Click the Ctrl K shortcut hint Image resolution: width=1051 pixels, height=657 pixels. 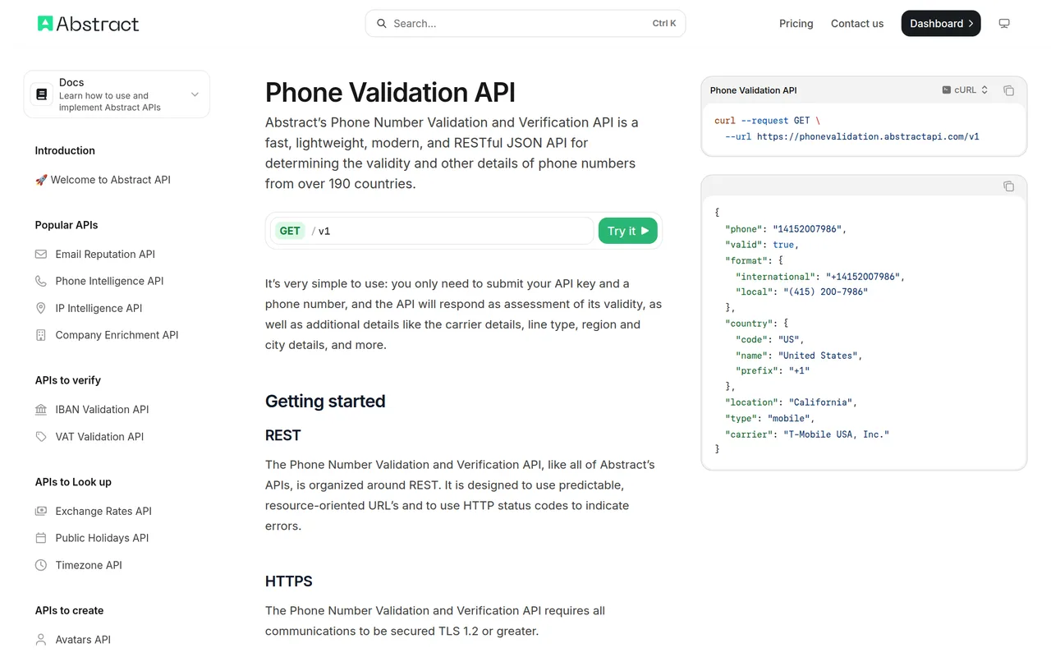664,24
